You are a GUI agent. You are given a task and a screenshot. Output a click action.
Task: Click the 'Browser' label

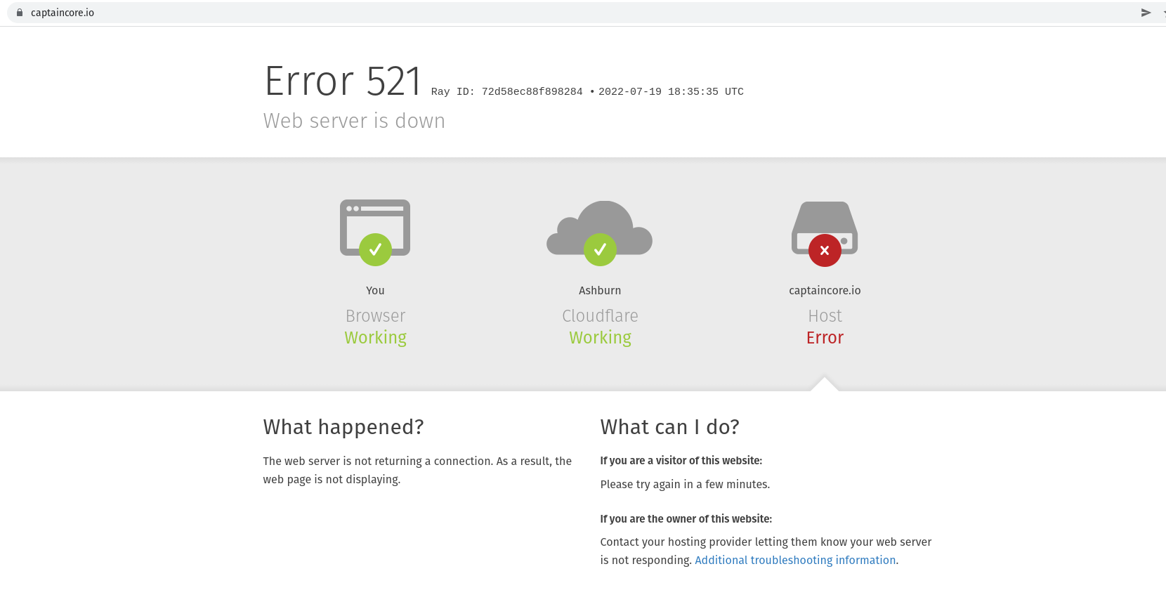375,315
